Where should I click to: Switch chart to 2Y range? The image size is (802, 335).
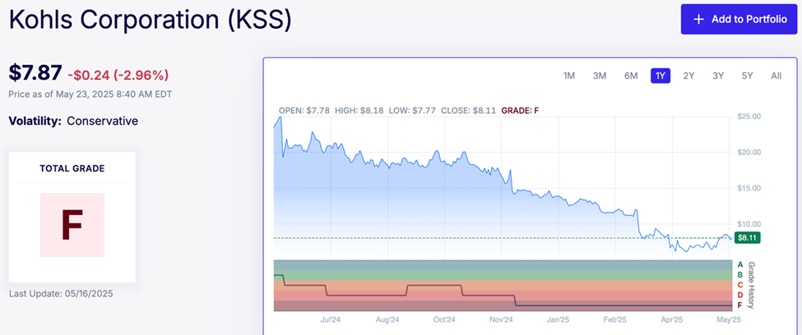pyautogui.click(x=689, y=76)
